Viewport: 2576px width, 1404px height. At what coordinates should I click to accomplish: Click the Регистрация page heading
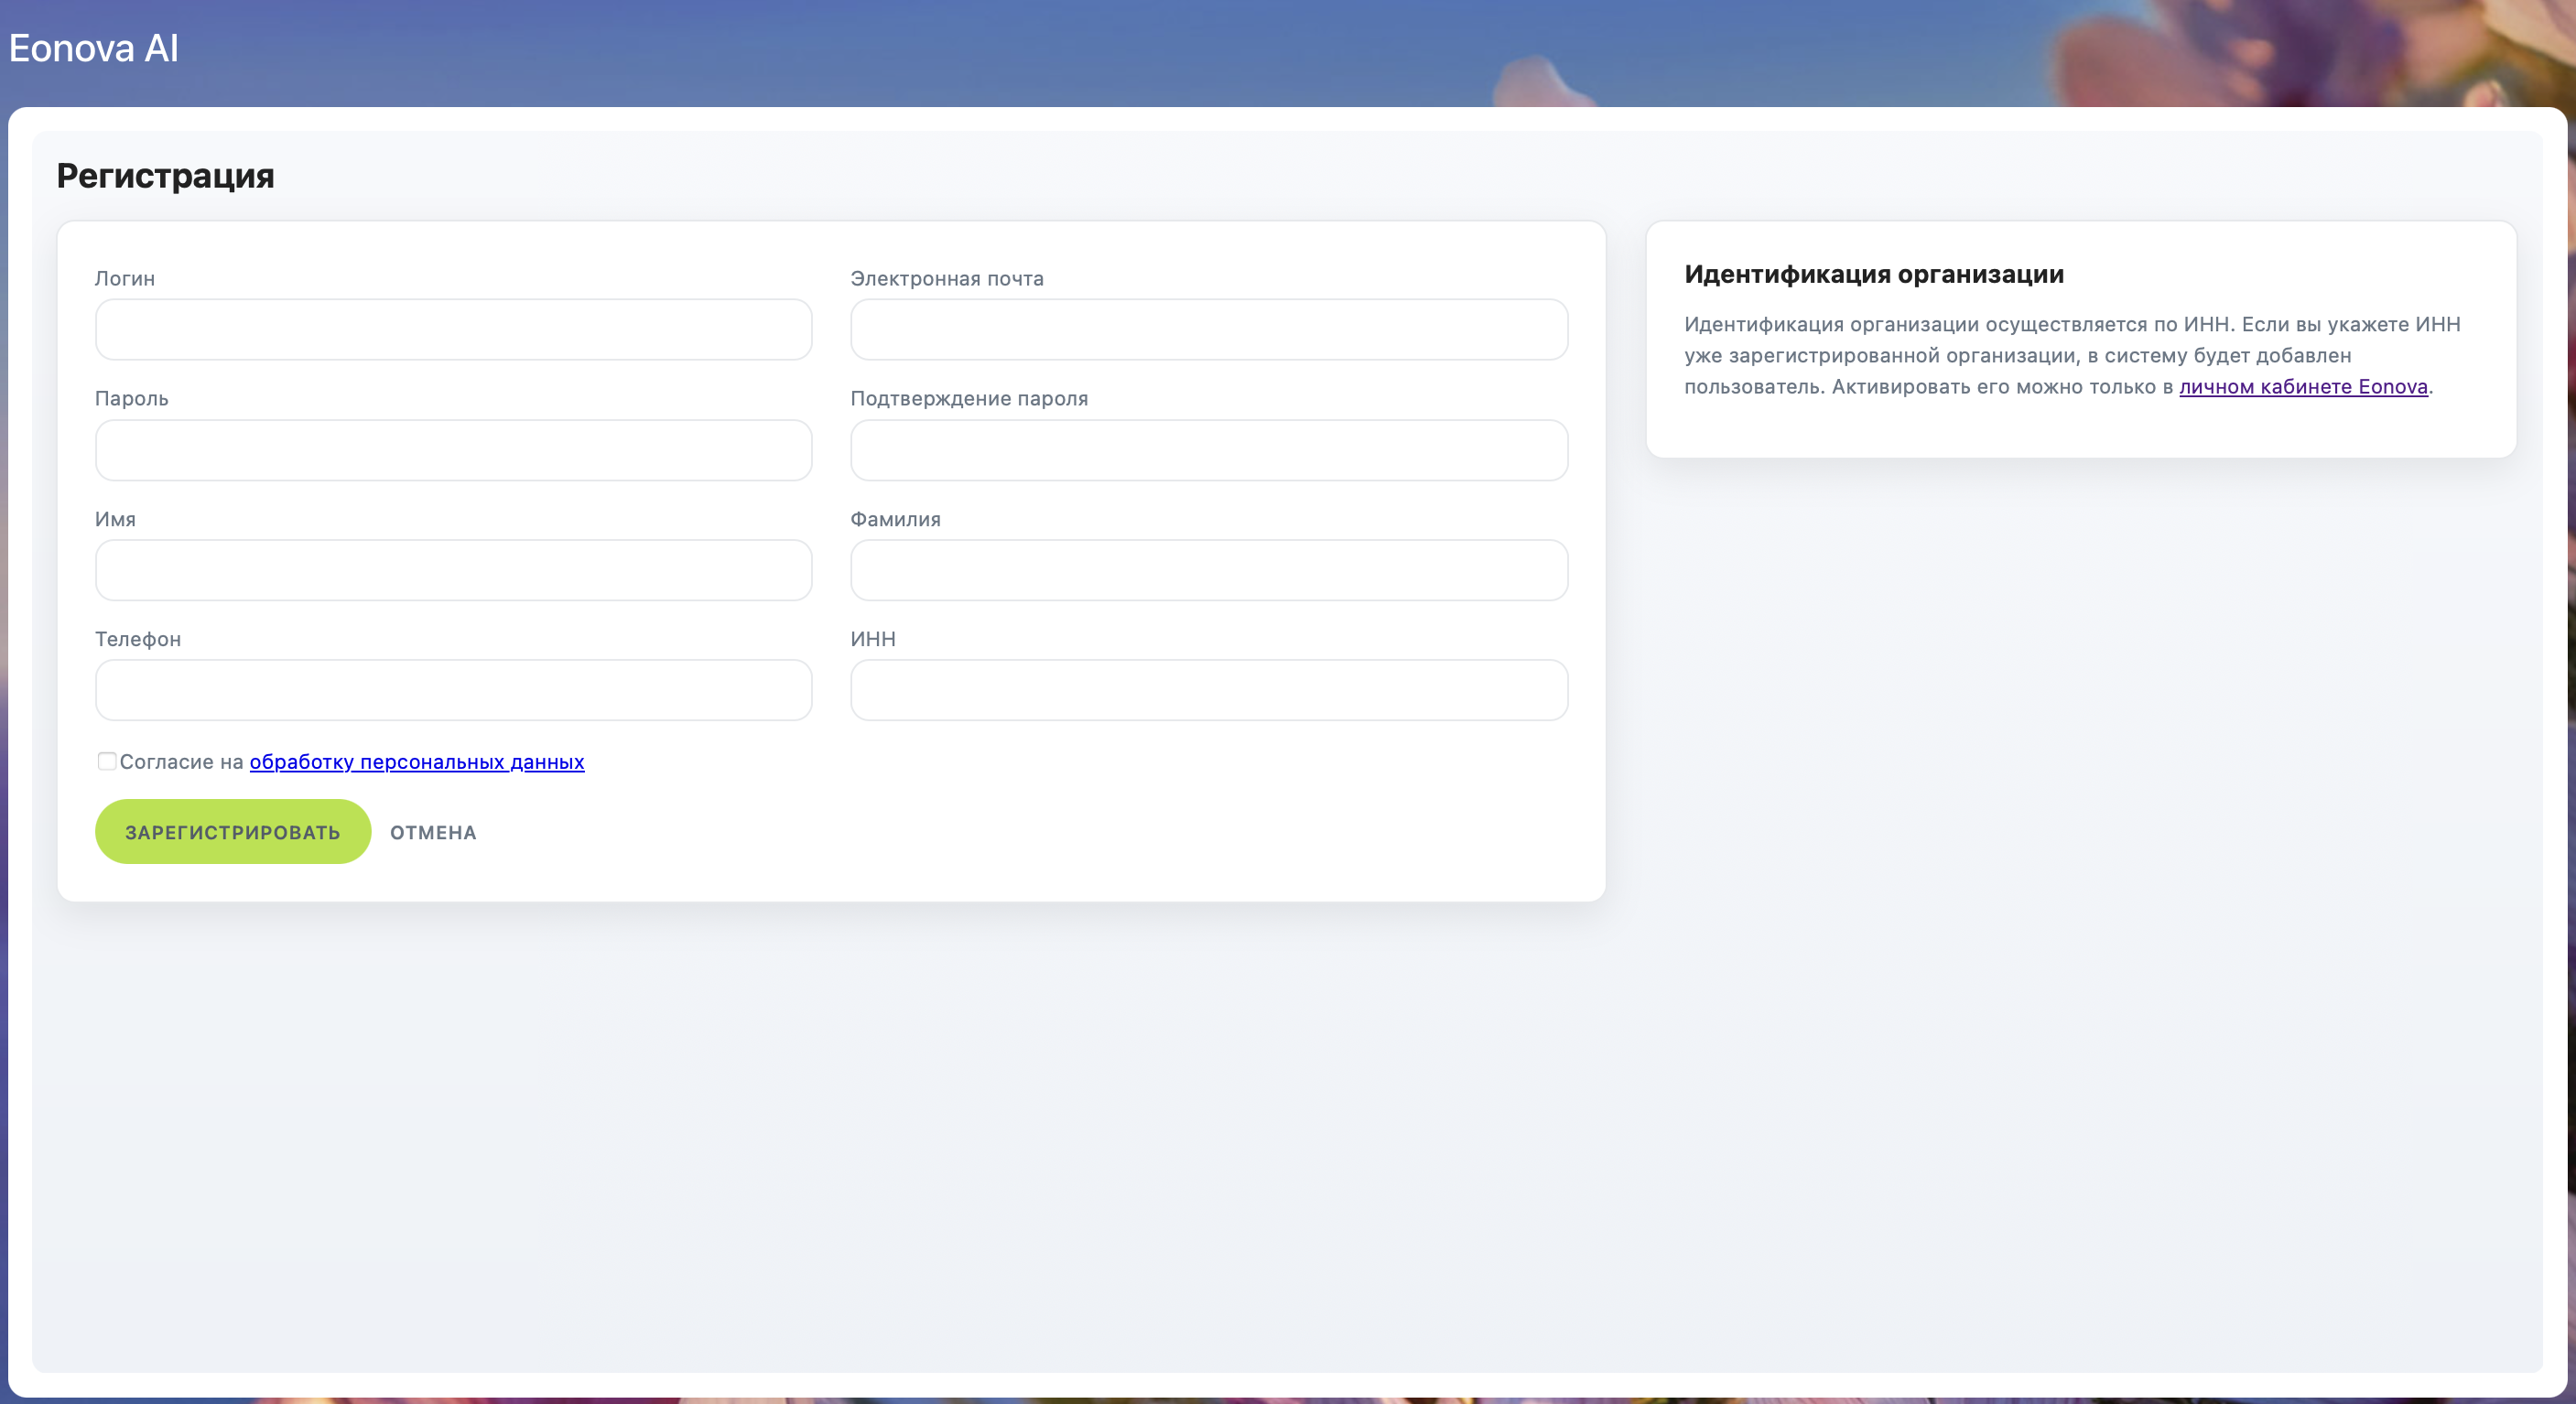165,176
